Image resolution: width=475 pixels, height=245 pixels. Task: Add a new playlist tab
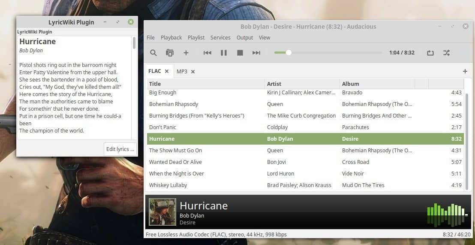point(465,71)
